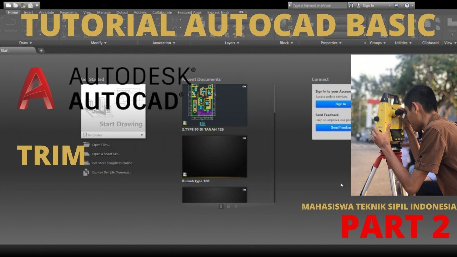Click the blue Sign In... button in the Connect panel
The width and height of the screenshot is (457, 257).
click(333, 104)
